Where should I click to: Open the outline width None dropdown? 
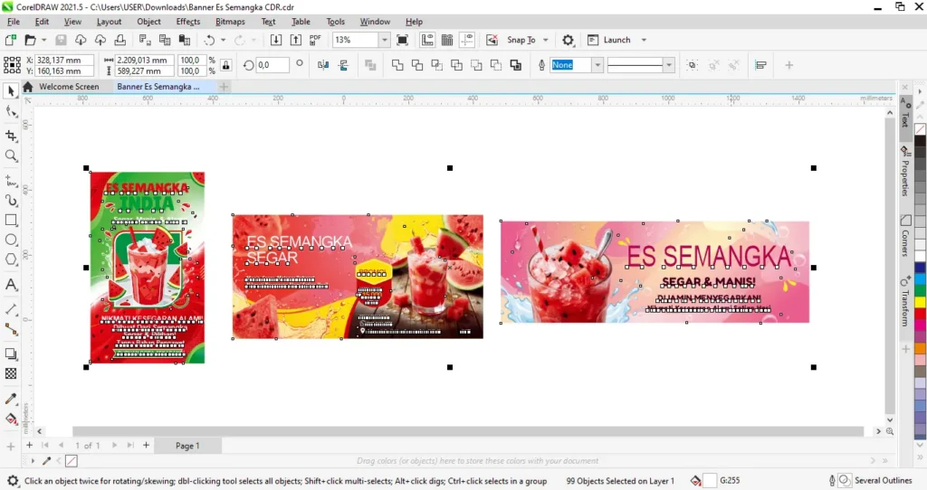[597, 65]
